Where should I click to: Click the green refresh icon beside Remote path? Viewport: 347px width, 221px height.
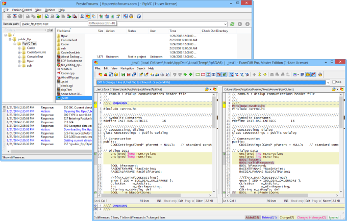[232, 24]
